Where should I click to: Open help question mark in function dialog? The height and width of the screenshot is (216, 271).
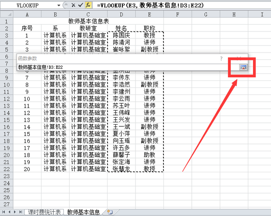pyautogui.click(x=221, y=59)
